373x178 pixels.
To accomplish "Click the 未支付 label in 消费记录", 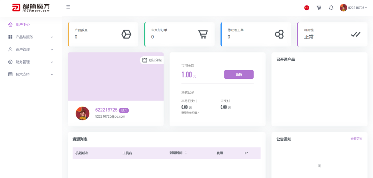I will click(x=225, y=101).
